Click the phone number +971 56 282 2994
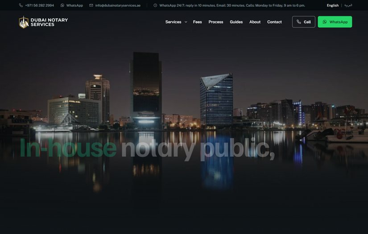 39,5
